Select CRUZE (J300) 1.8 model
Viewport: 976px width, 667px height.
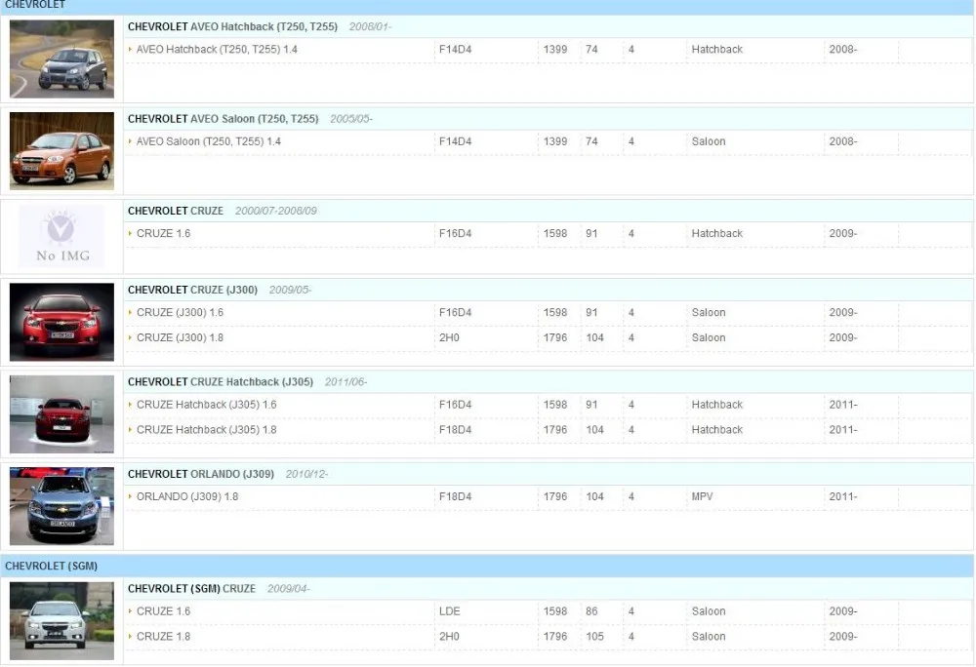(180, 337)
